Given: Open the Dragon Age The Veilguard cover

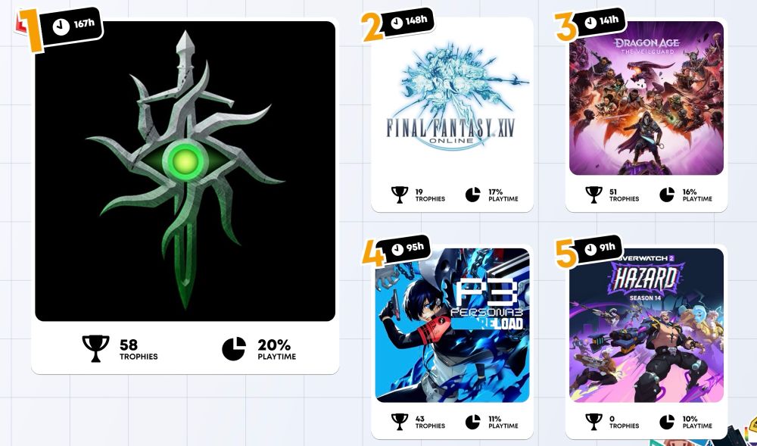Looking at the screenshot, I should click(646, 98).
